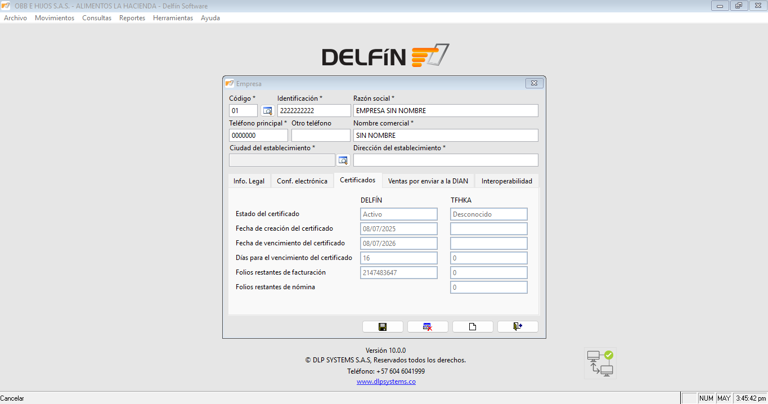Click the status bar clock 3:45:42 pm
768x404 pixels.
click(751, 398)
